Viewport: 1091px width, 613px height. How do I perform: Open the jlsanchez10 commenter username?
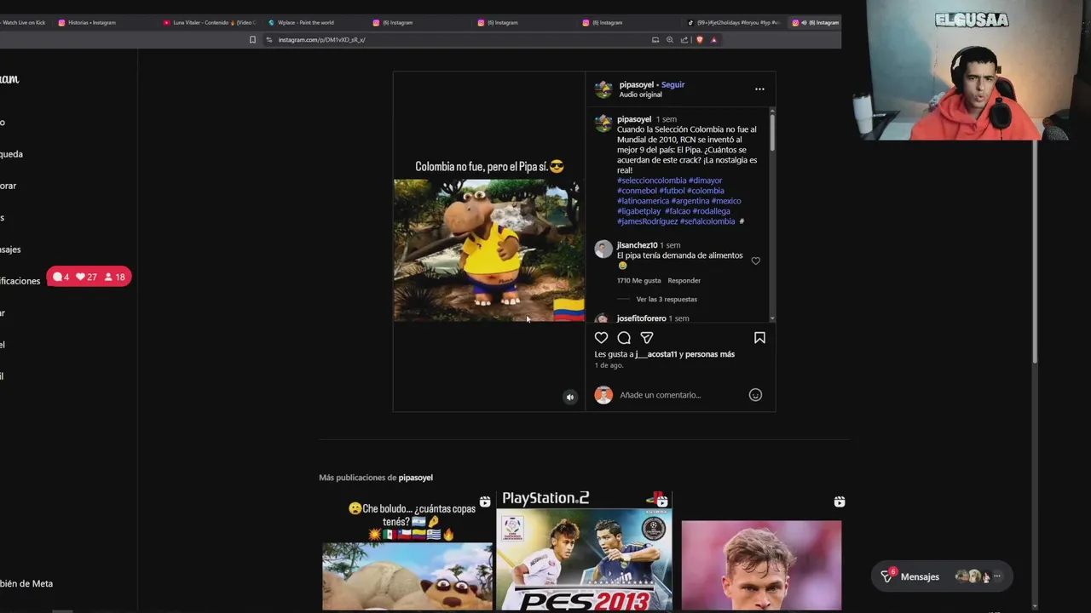[x=637, y=245]
